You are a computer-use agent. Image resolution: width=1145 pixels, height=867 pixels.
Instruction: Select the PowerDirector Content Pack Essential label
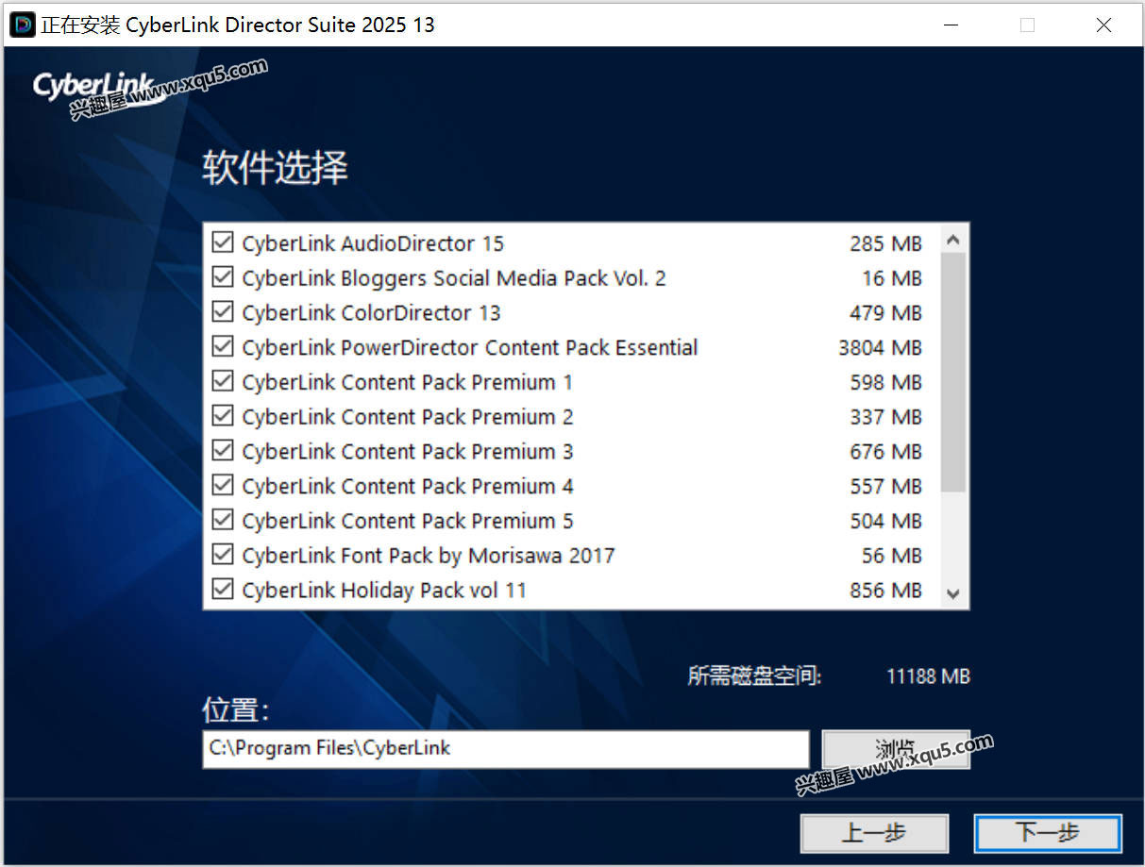tap(470, 347)
